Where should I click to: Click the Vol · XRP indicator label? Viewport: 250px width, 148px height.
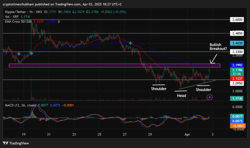[x=11, y=17]
